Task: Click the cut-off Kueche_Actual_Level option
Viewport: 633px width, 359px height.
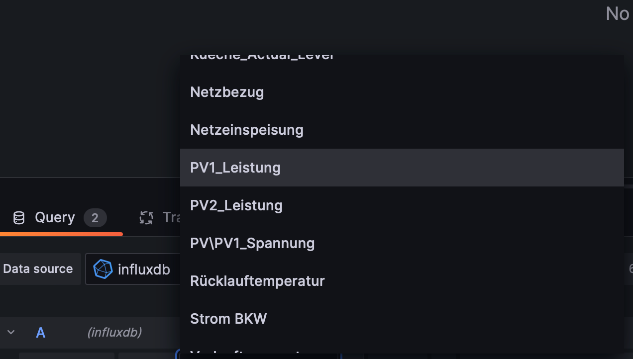Action: 261,57
